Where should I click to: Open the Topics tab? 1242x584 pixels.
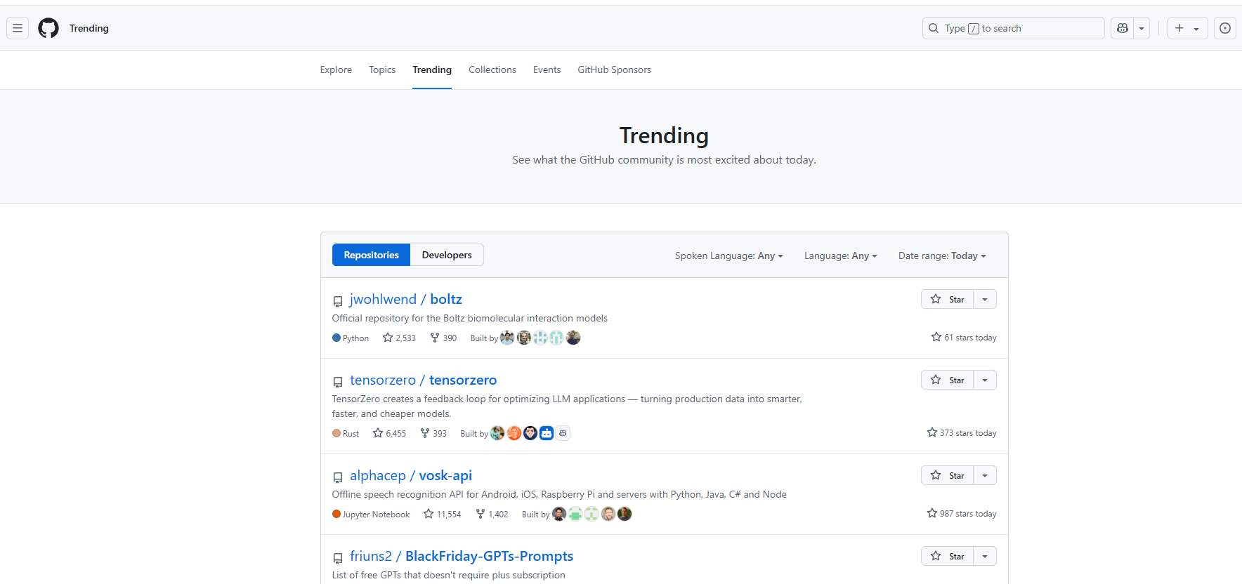382,69
